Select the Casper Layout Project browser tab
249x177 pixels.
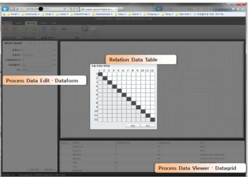(x=99, y=9)
